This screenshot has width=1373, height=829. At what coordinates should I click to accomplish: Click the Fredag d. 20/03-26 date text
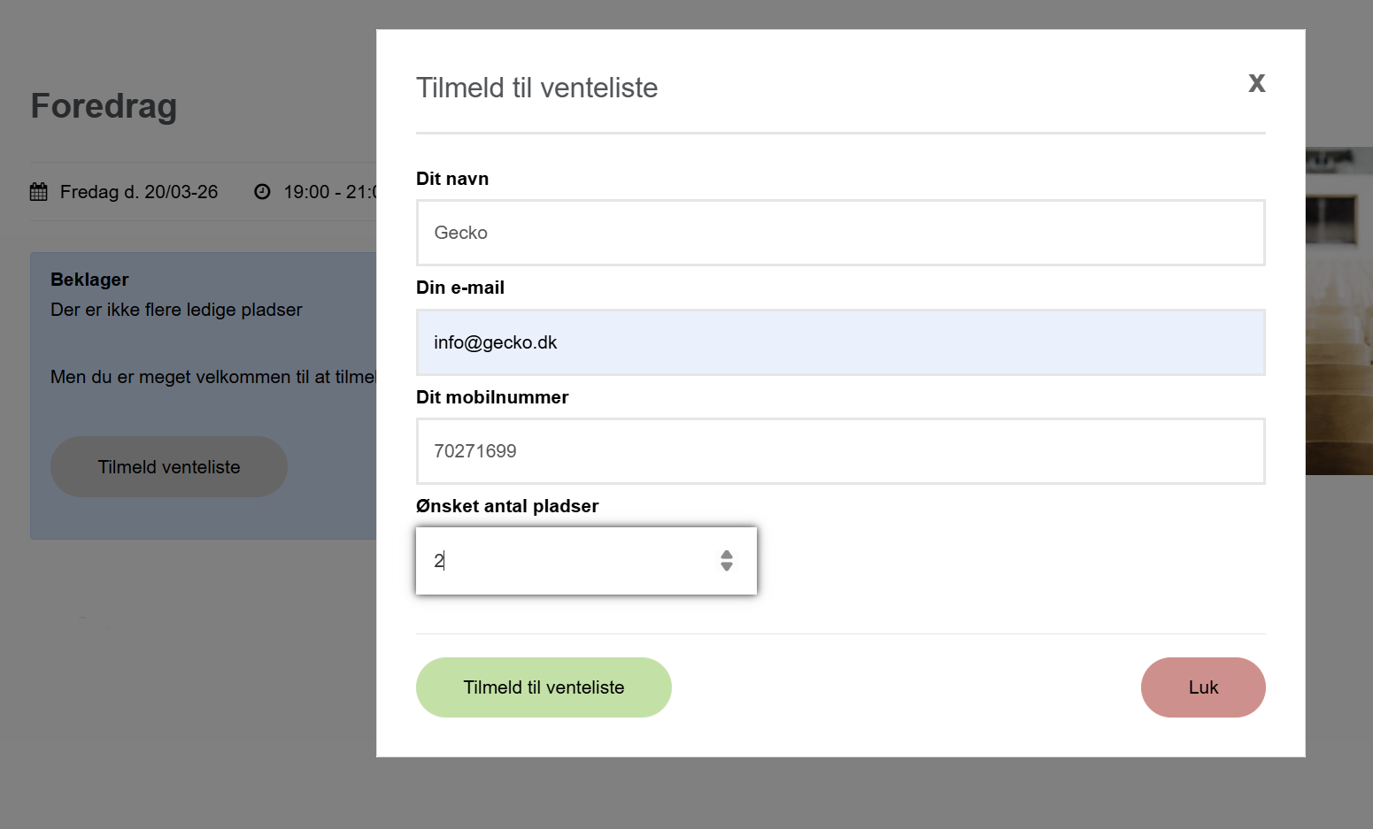pos(138,191)
